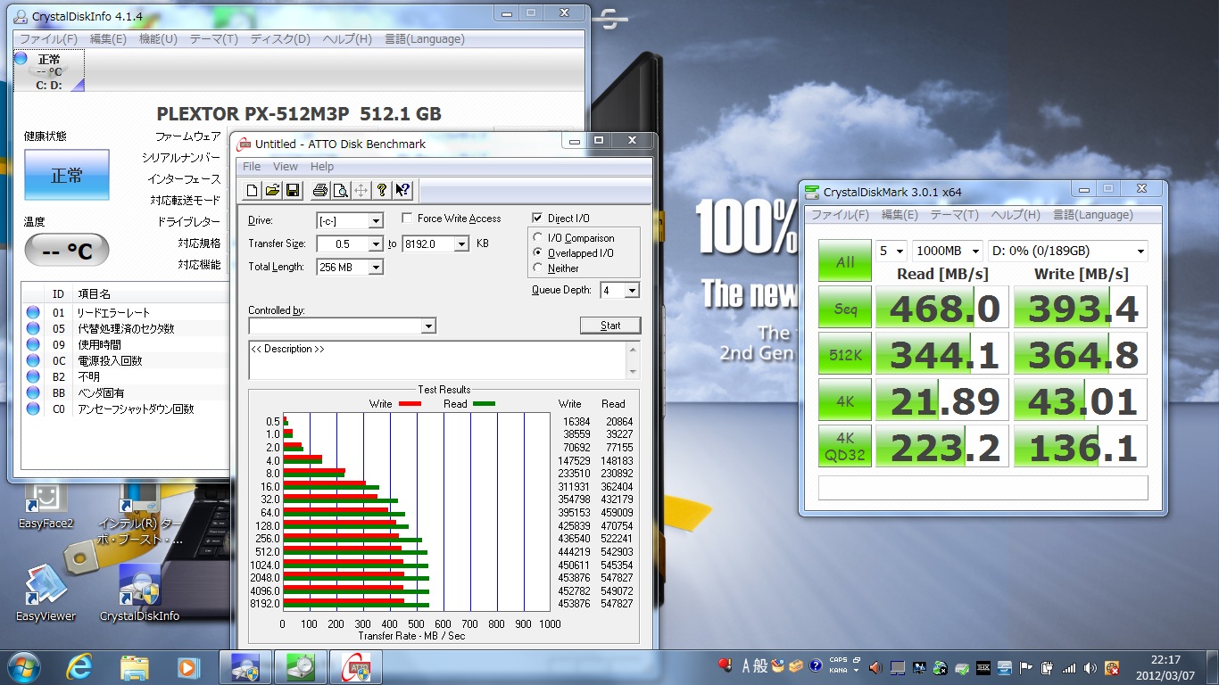Open the View menu in ATTO

(285, 167)
